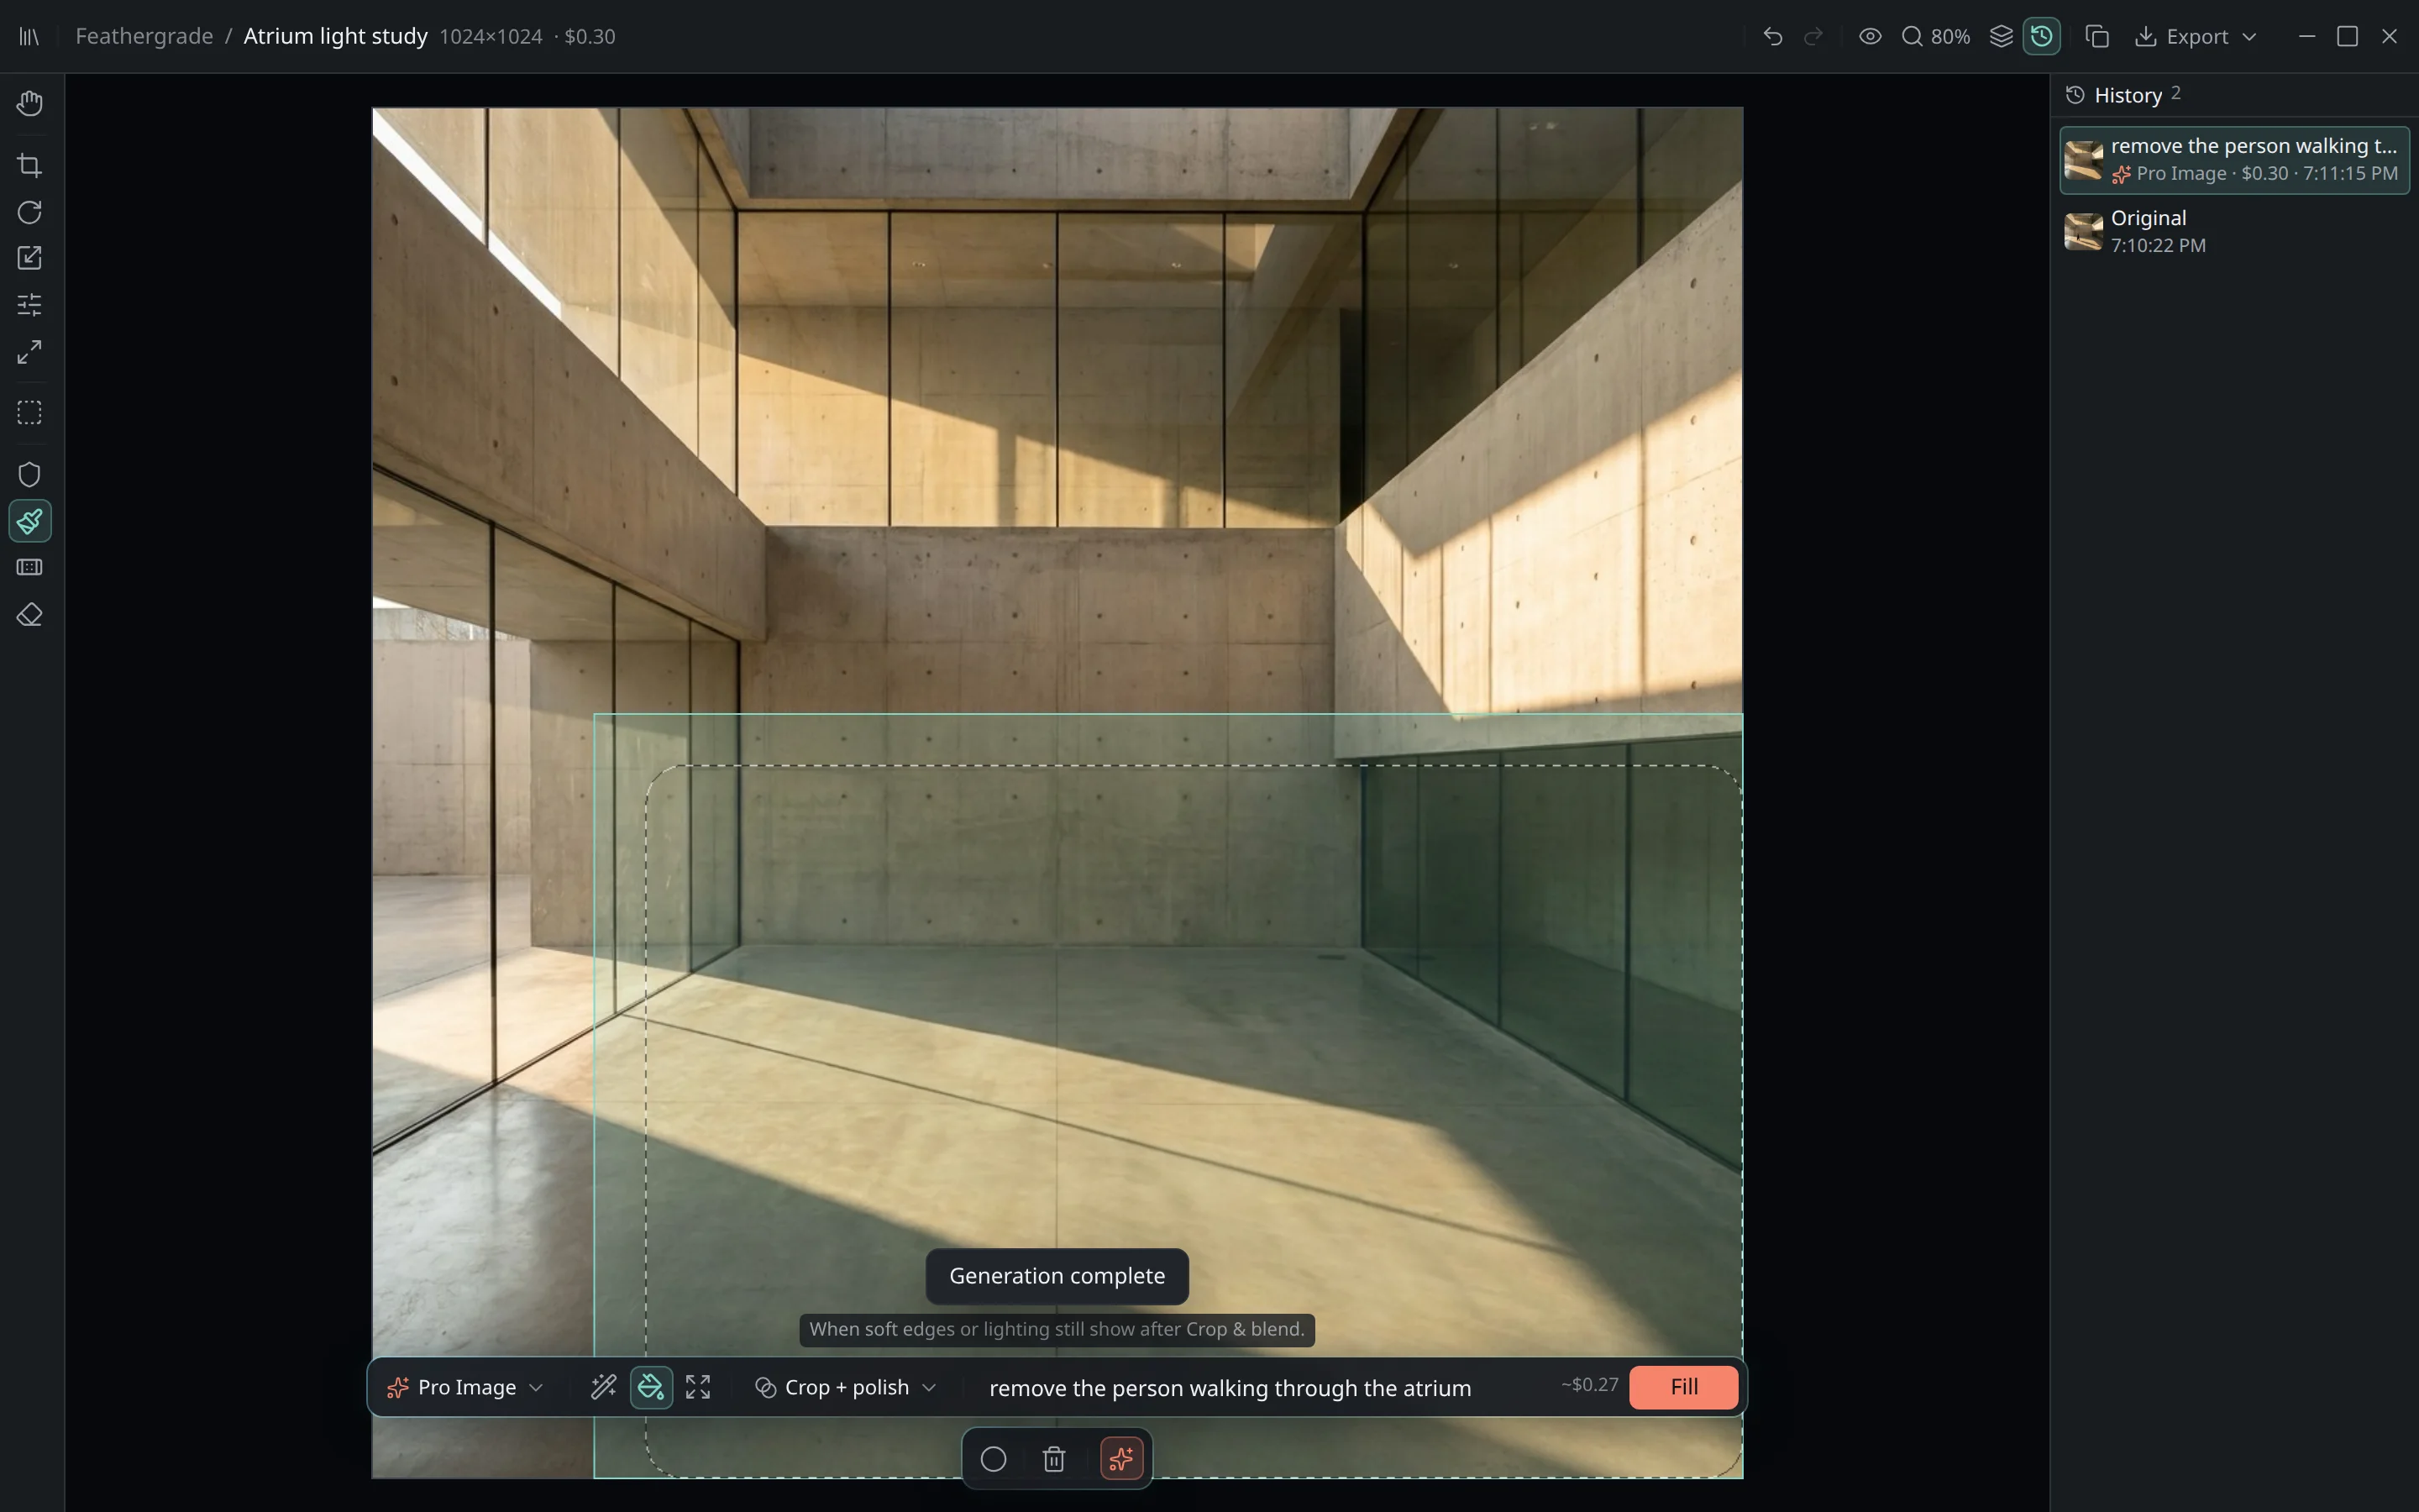2419x1512 pixels.
Task: Toggle the History panel button
Action: tap(2041, 37)
